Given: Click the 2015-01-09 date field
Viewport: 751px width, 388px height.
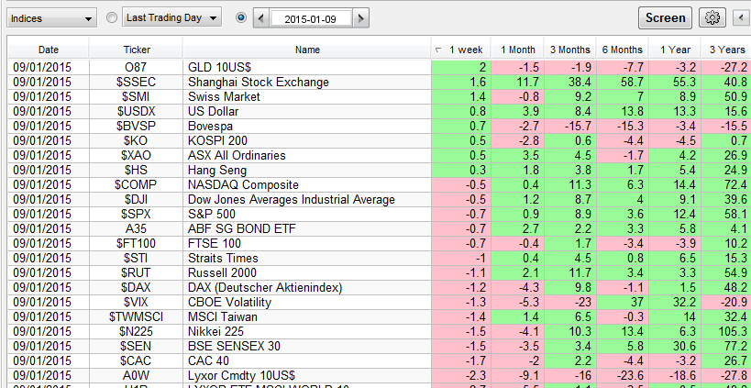Looking at the screenshot, I should click(311, 18).
